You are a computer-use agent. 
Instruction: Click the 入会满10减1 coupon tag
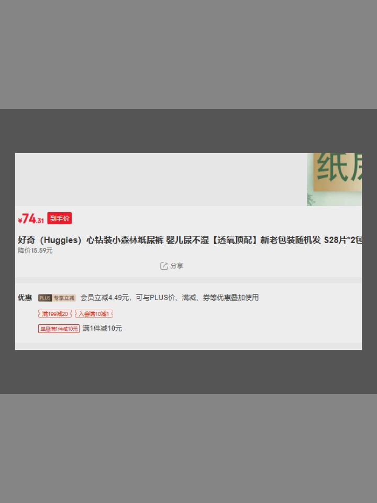pos(94,314)
